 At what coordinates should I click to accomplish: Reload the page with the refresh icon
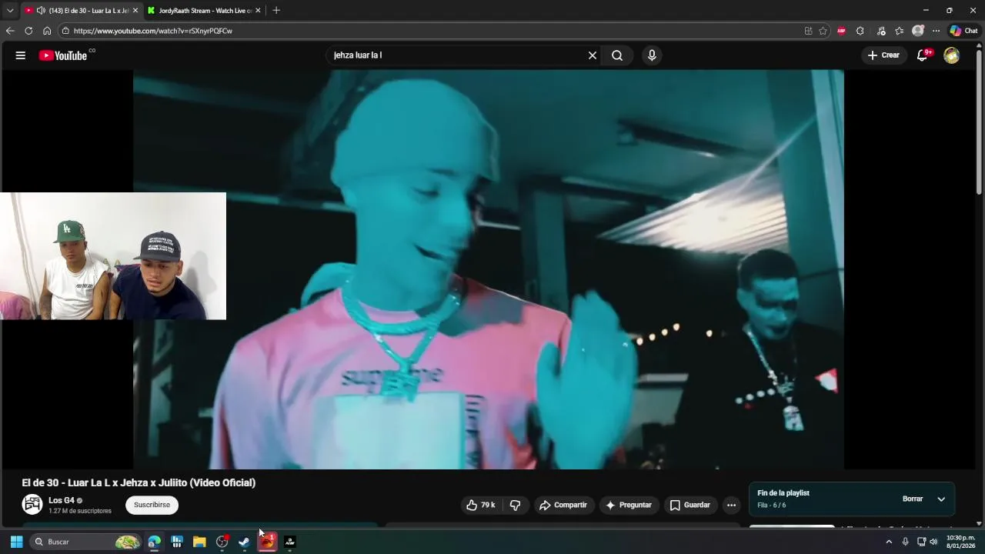28,31
